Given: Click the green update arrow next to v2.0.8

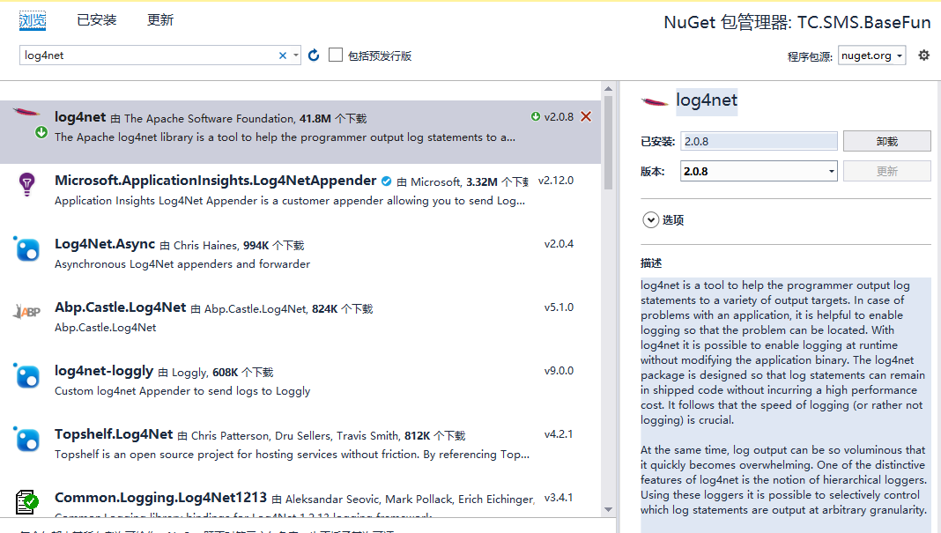Looking at the screenshot, I should click(536, 116).
